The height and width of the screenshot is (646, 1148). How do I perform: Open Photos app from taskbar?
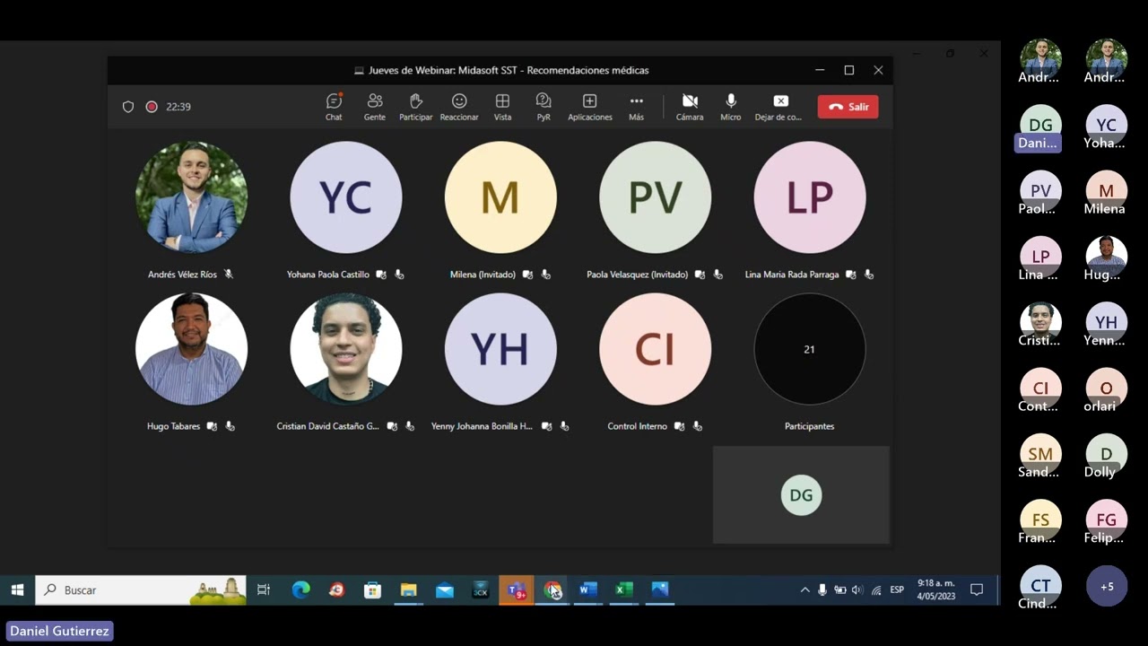[x=660, y=589]
